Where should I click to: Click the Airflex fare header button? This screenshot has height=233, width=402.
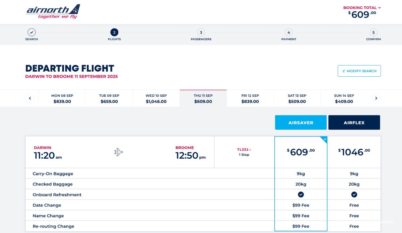pos(354,123)
